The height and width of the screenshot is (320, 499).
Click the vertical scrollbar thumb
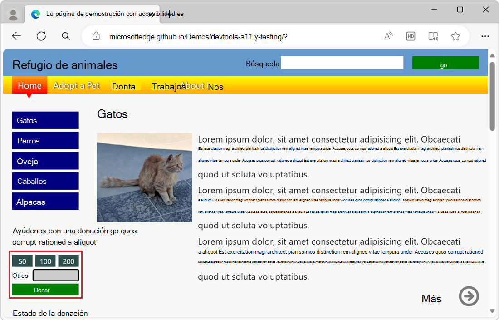(x=492, y=96)
